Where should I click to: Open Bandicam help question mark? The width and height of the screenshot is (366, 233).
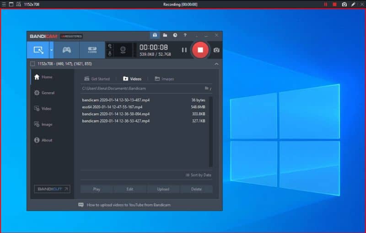click(x=185, y=35)
